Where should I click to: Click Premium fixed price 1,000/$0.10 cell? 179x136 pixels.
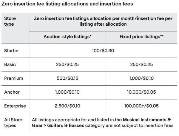[141, 78]
